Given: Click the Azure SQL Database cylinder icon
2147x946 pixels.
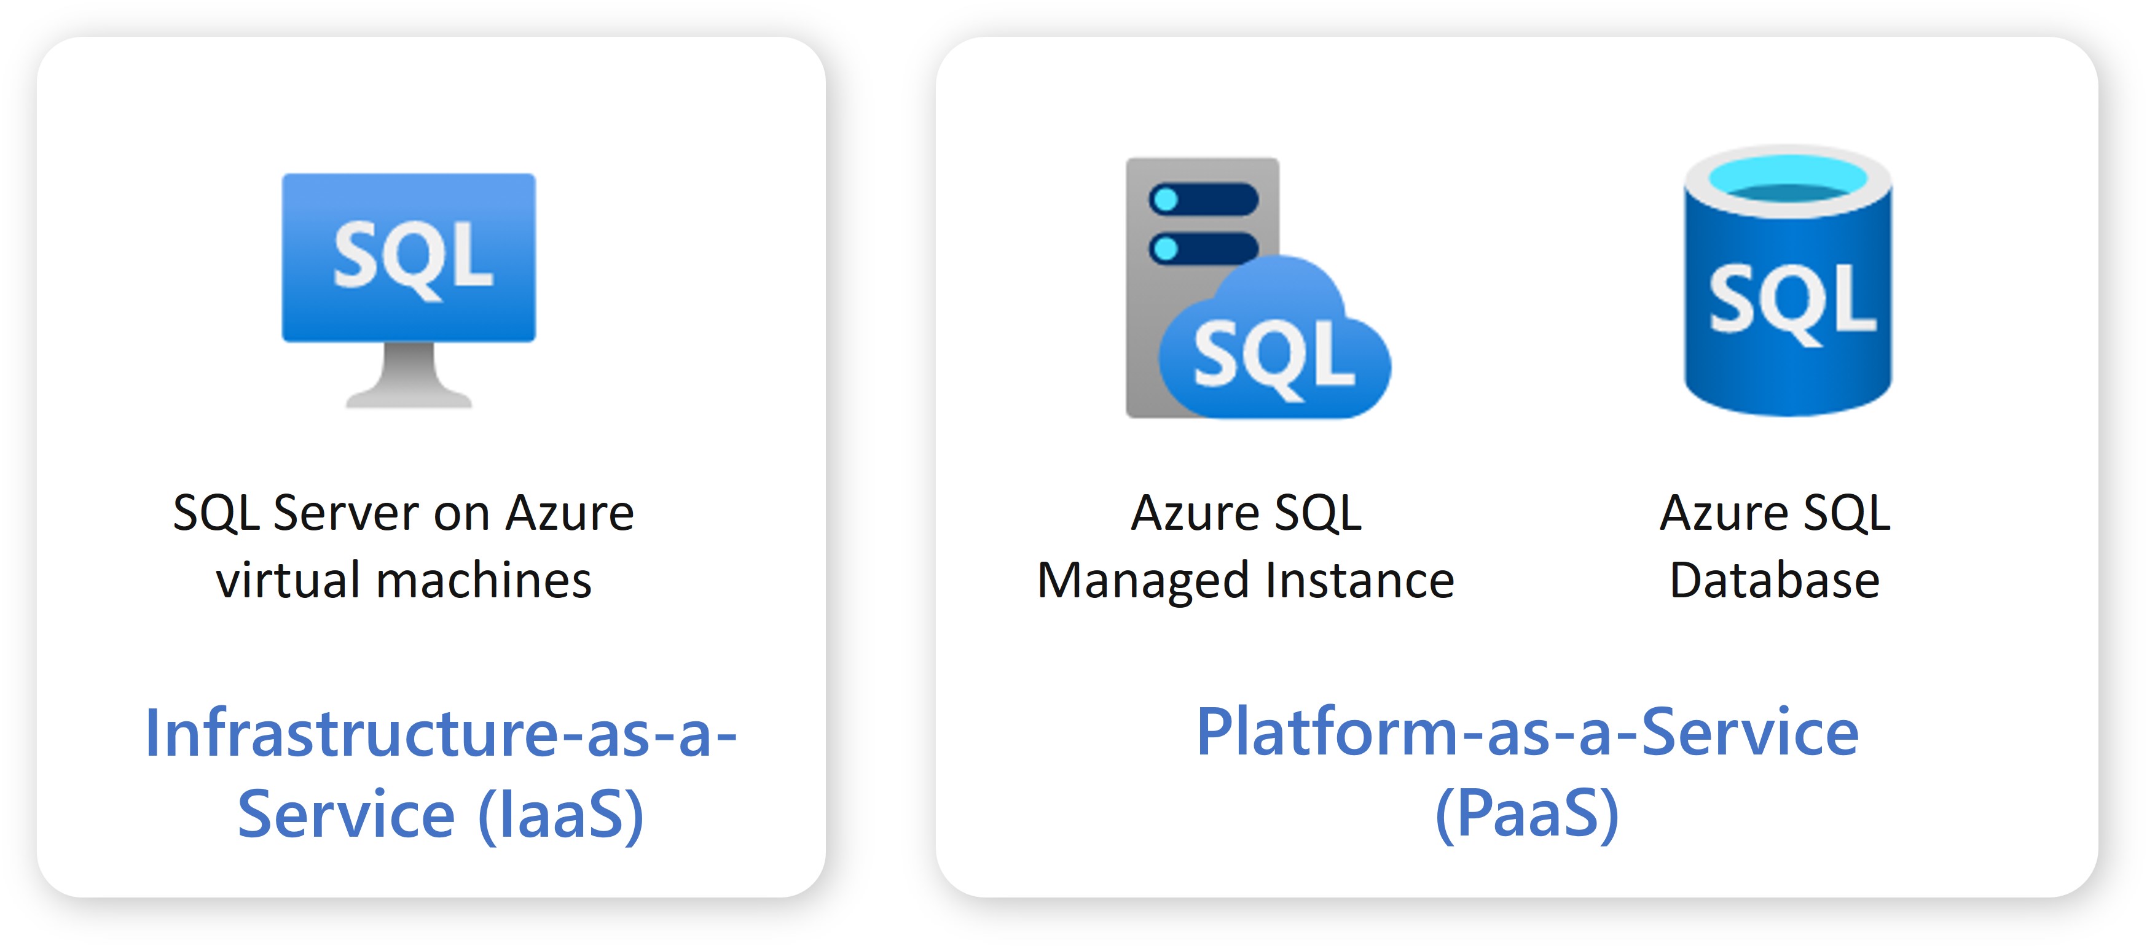Looking at the screenshot, I should pos(1788,281).
